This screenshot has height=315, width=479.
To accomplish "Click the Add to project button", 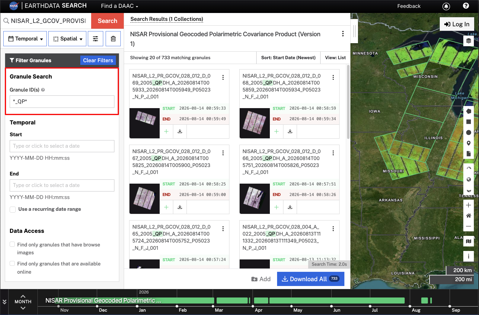I will 261,279.
